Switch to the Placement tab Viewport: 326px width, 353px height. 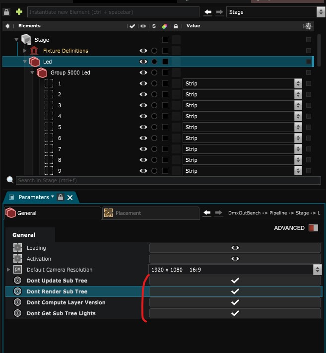coord(151,213)
